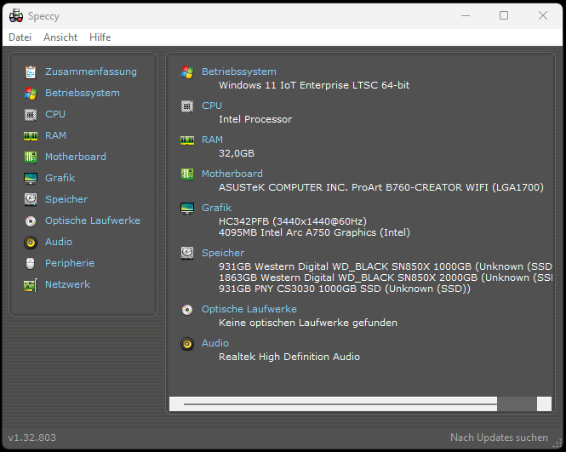Select Motherboard in the sidebar list

coord(76,157)
